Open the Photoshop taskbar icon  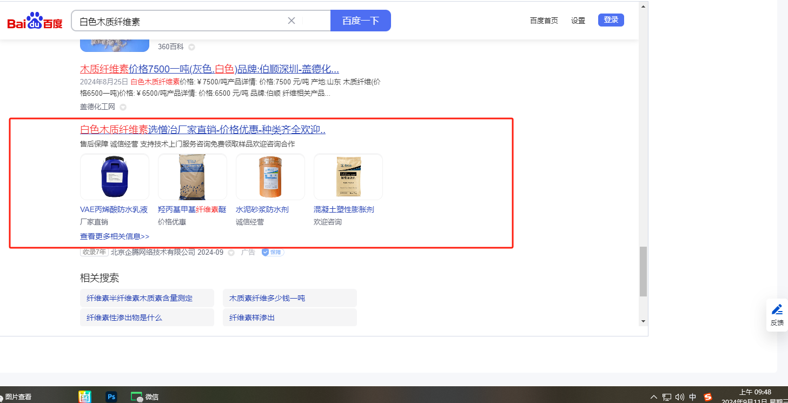point(112,397)
